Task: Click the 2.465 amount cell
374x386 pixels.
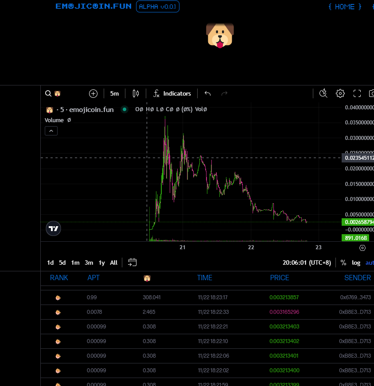Action: tap(149, 312)
